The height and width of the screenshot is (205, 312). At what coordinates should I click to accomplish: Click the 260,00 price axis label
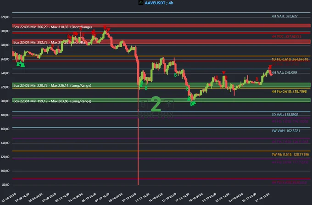pyautogui.click(x=5, y=59)
